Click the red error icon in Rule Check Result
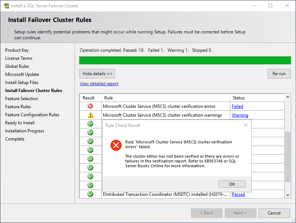Viewport: 296px width, 223px height. [x=116, y=145]
